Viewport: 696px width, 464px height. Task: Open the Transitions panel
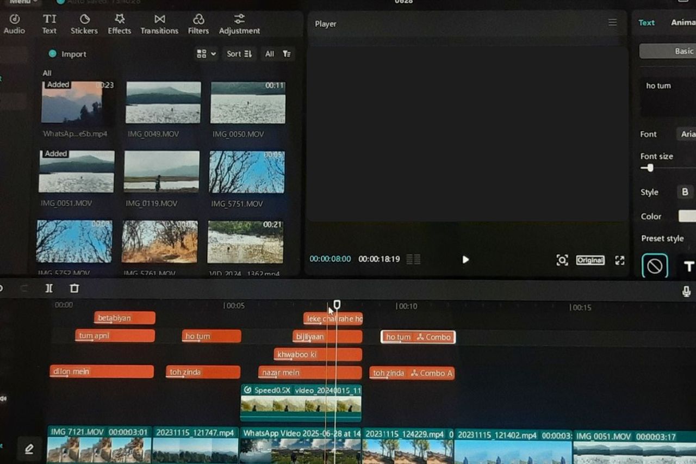click(x=159, y=24)
